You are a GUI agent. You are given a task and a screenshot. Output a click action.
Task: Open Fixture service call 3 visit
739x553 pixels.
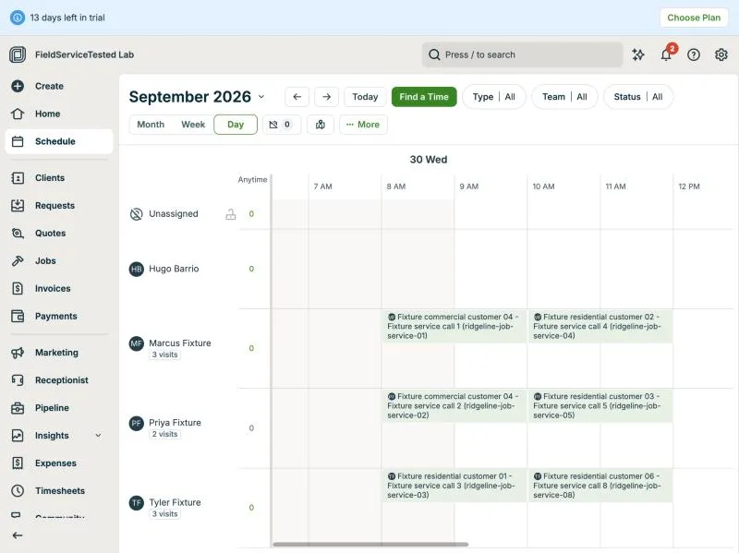pyautogui.click(x=454, y=486)
